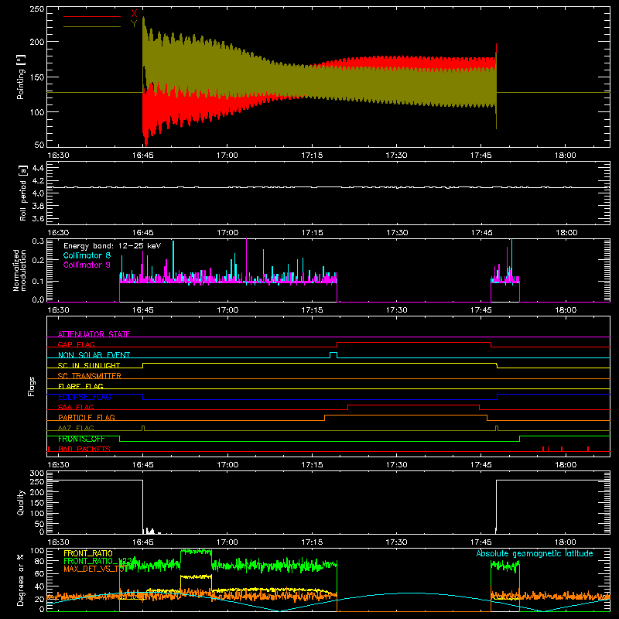
Task: Click the blue ECLIPSE_FLAG label
Action: pos(84,397)
